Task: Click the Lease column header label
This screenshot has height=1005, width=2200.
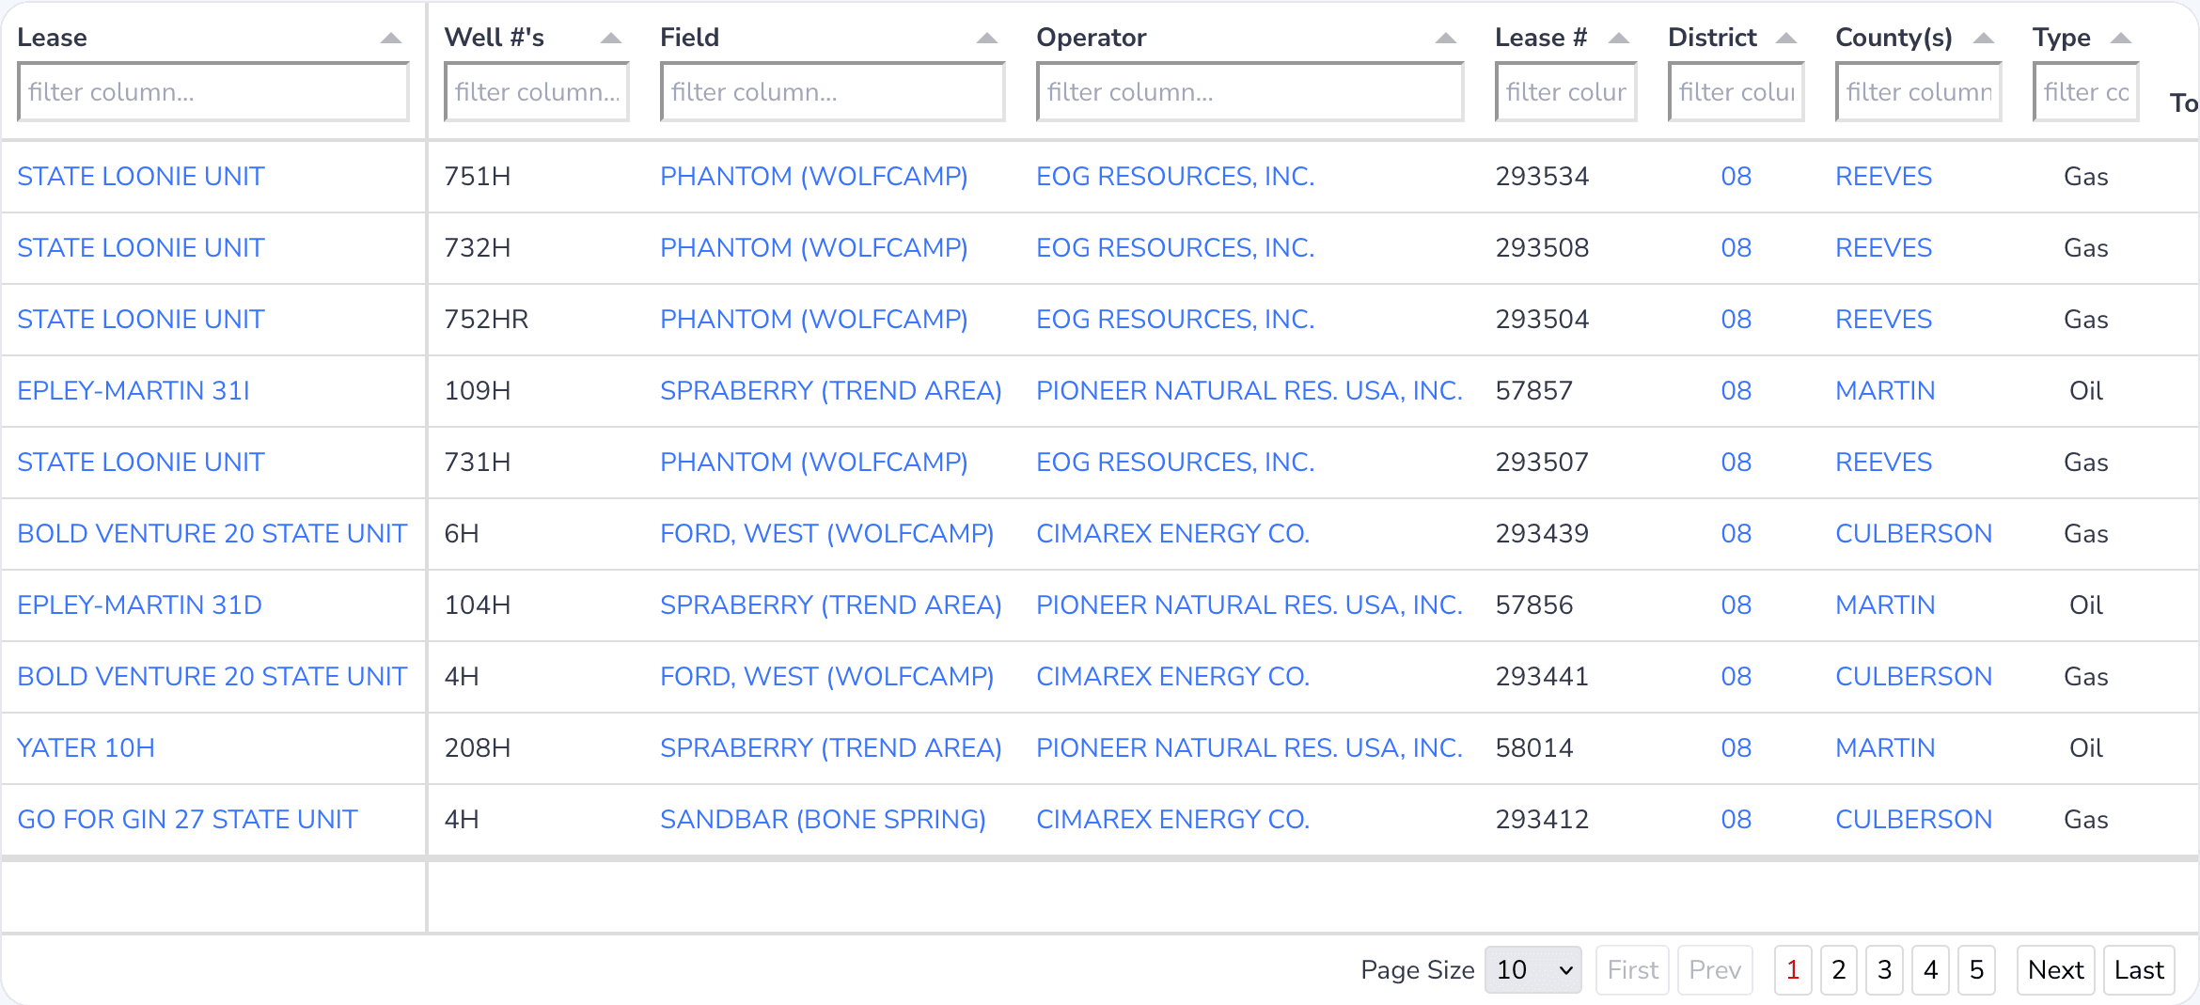Action: pyautogui.click(x=53, y=38)
